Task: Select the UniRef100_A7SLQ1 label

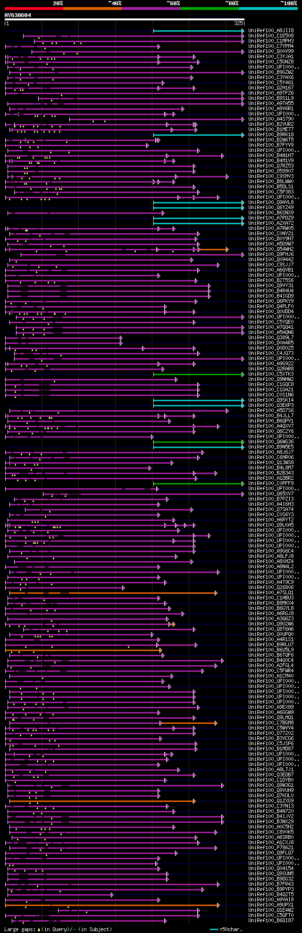Action: (x=271, y=592)
